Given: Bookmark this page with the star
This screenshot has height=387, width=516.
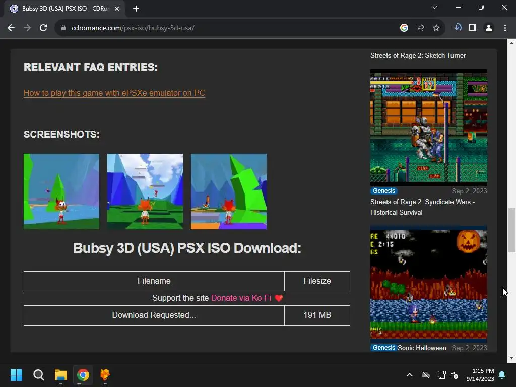Looking at the screenshot, I should point(436,28).
